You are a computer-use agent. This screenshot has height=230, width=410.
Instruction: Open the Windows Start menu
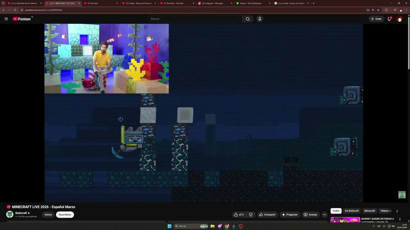169,226
